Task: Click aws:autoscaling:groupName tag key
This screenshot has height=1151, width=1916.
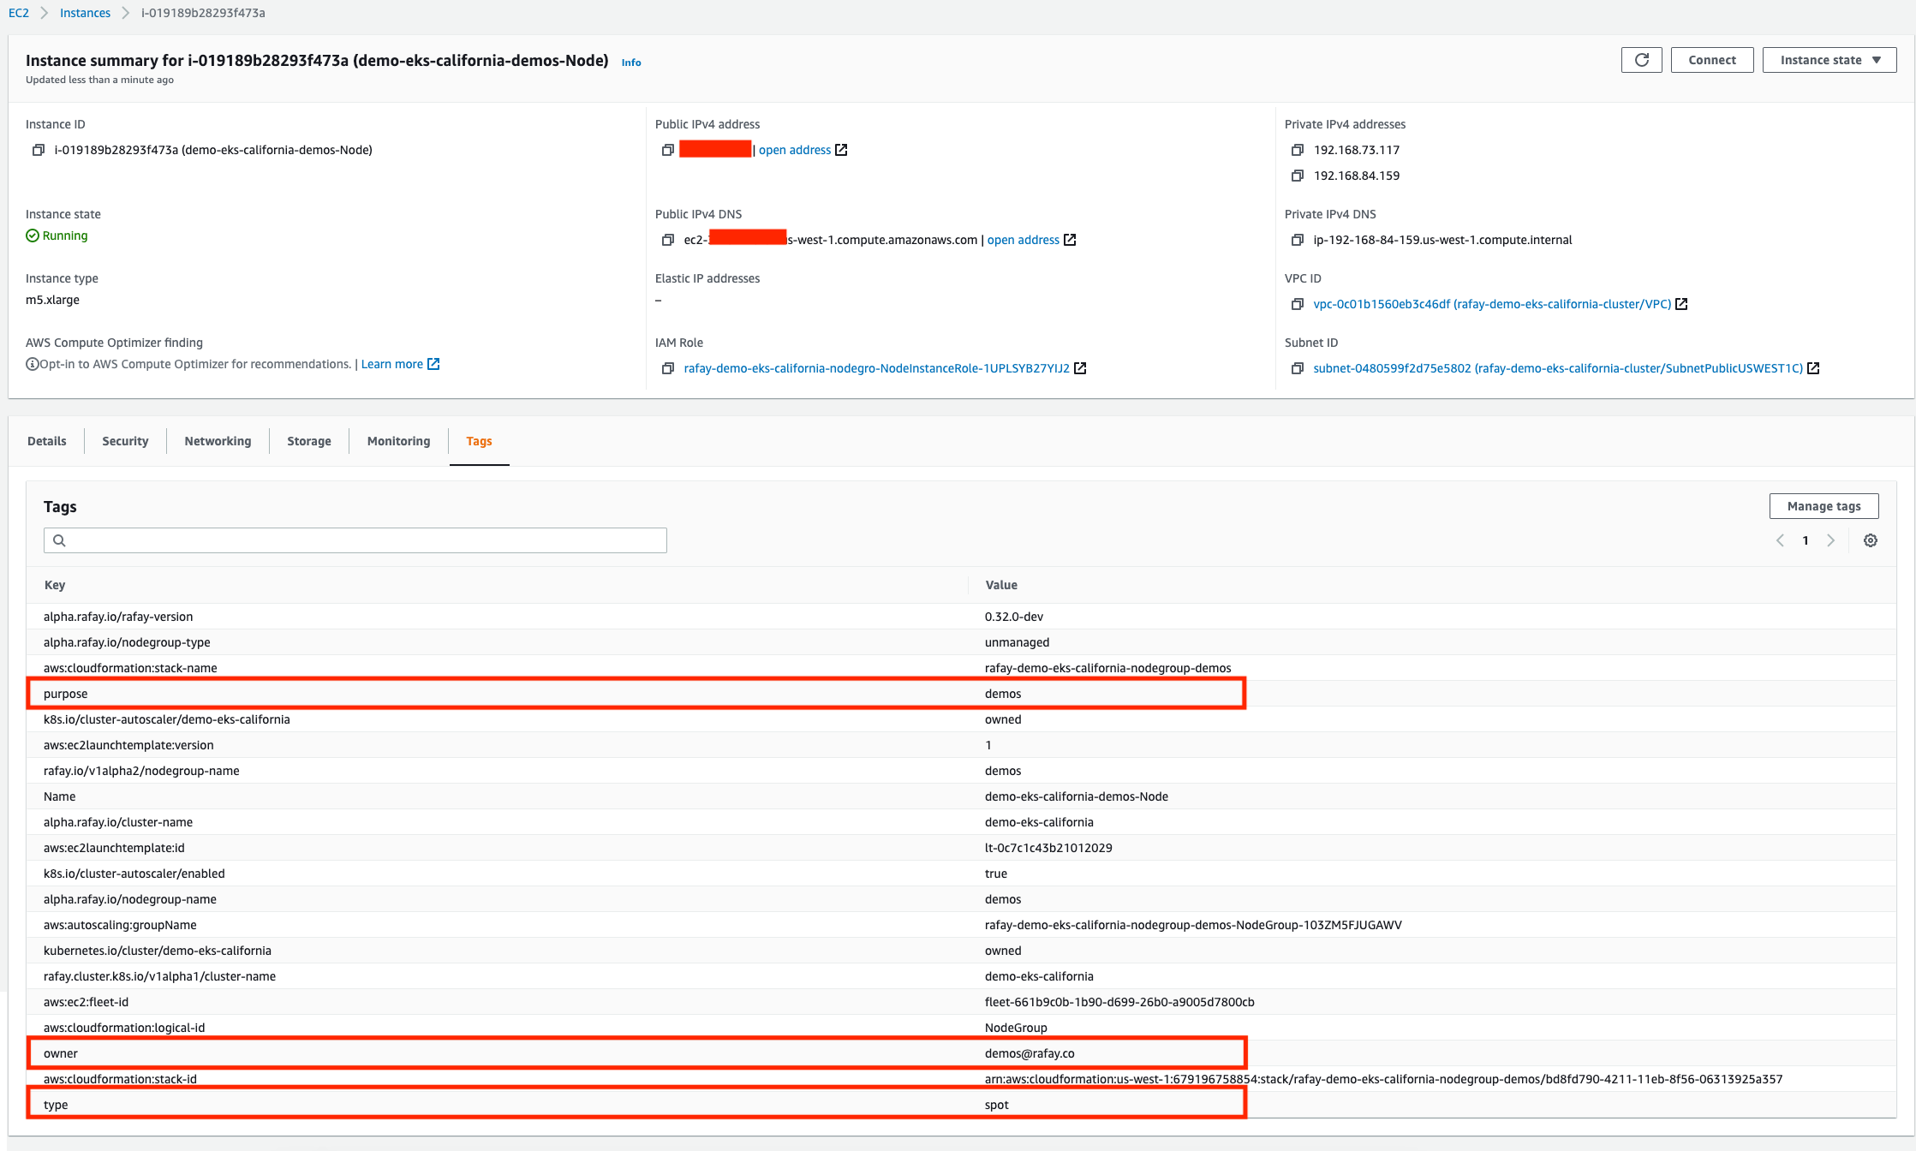Action: (120, 925)
